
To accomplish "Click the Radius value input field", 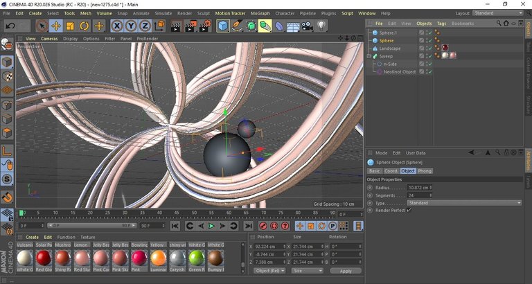I will pyautogui.click(x=418, y=188).
